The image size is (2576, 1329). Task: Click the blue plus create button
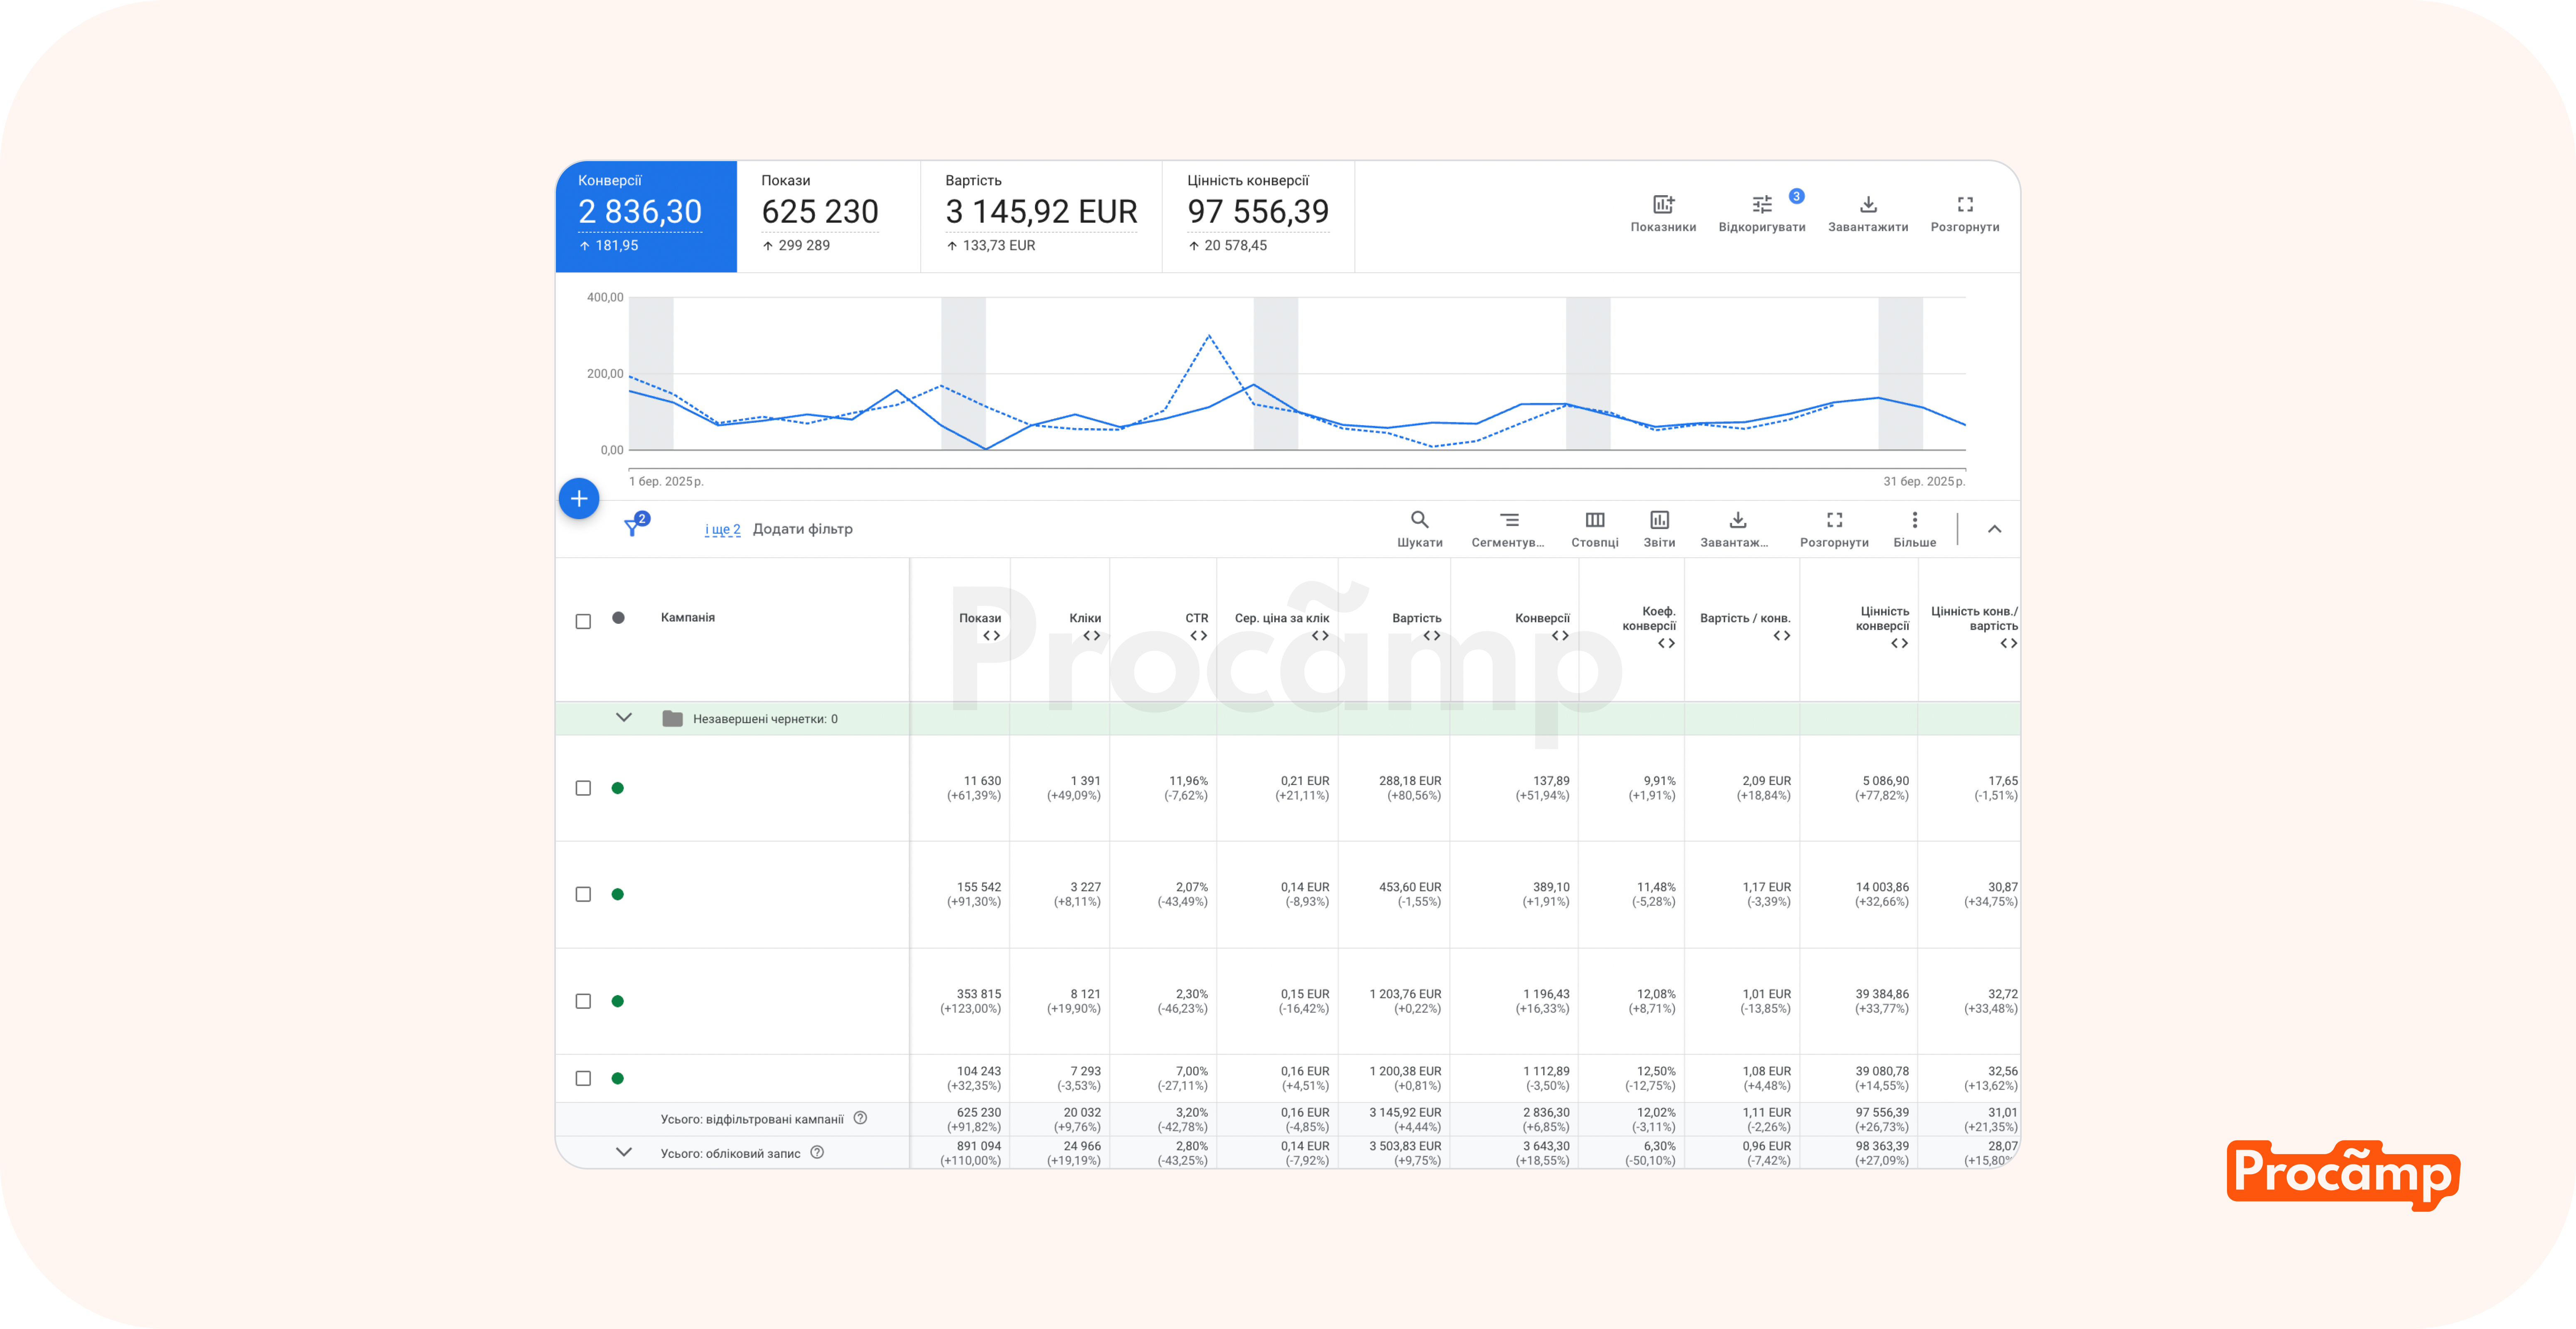(x=579, y=499)
